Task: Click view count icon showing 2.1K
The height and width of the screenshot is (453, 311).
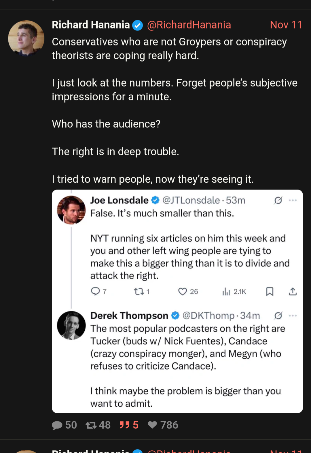Action: [226, 292]
